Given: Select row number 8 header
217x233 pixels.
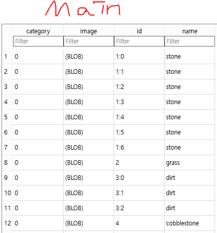Looking at the screenshot, I should click(x=8, y=163).
